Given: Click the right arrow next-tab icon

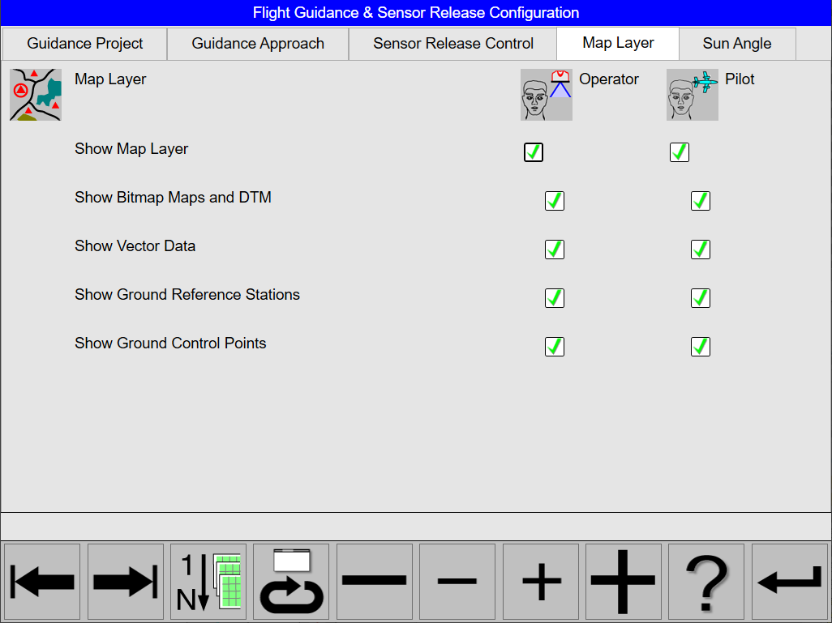Looking at the screenshot, I should click(x=126, y=582).
